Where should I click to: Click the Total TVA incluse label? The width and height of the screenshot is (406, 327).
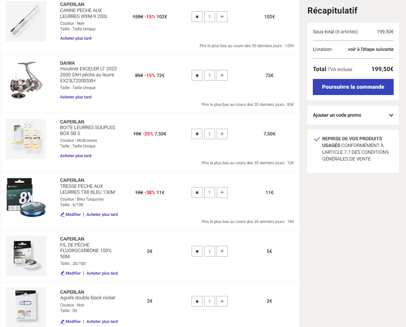pyautogui.click(x=332, y=69)
